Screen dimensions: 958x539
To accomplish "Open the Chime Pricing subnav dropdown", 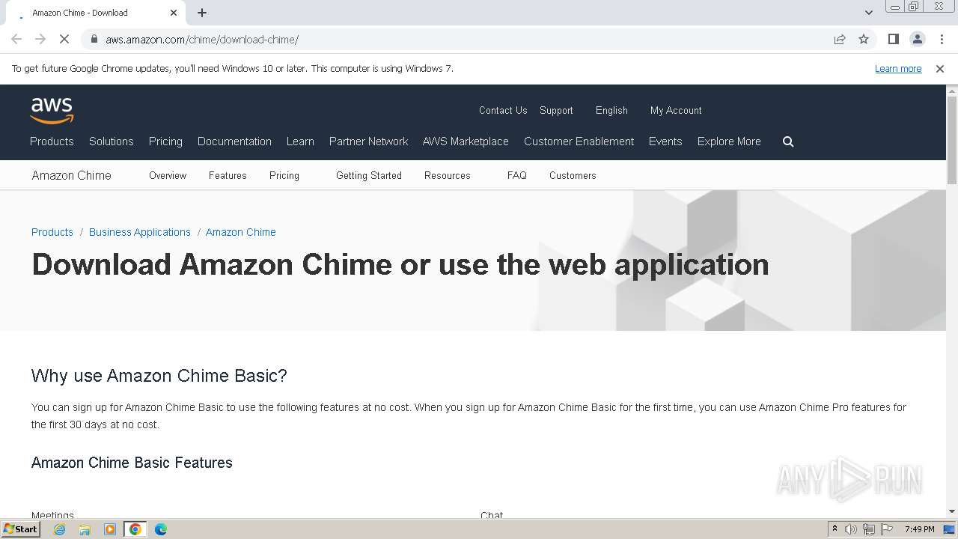I will [x=284, y=175].
